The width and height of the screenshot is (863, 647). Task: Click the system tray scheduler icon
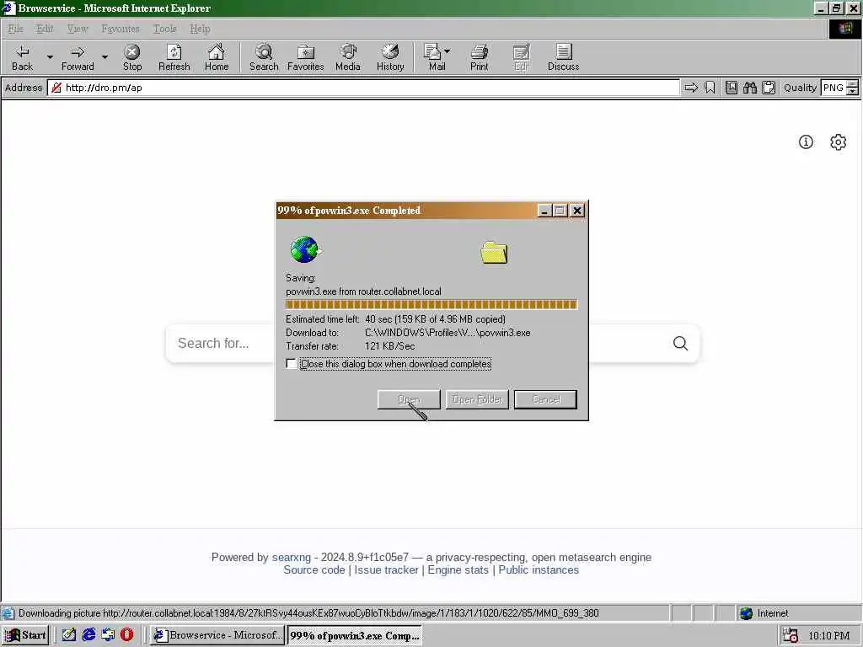(791, 635)
